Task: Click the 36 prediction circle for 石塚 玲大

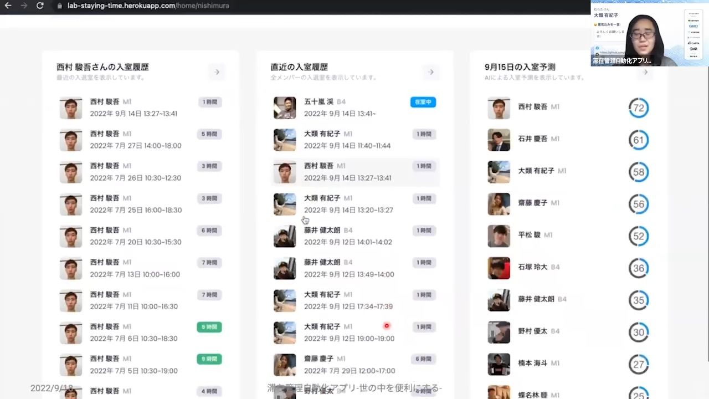Action: coord(639,269)
